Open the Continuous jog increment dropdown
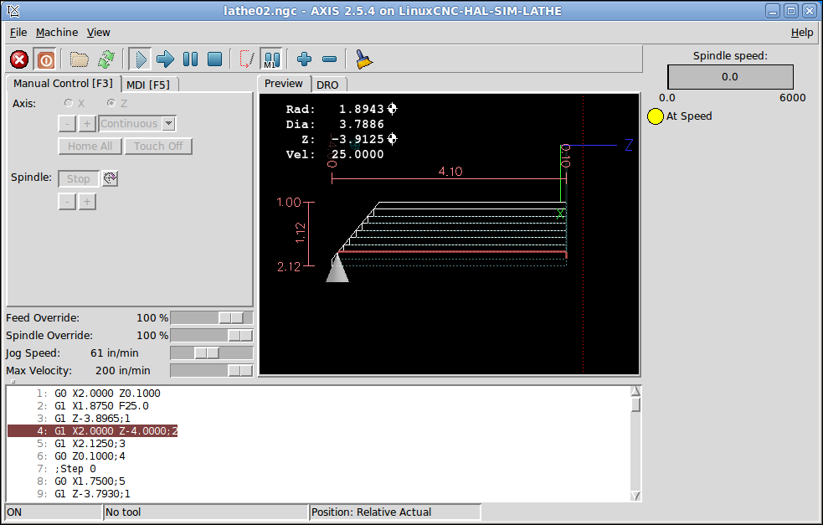Screen dimensions: 823x525 point(168,123)
